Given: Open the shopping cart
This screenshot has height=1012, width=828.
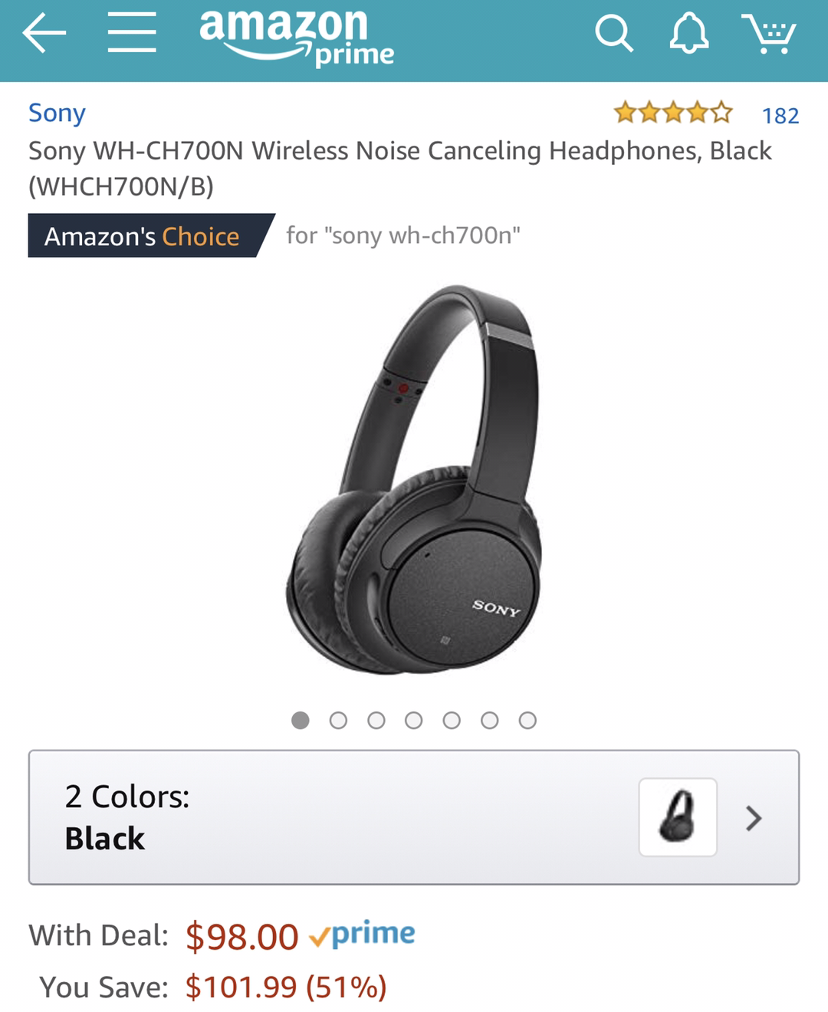Looking at the screenshot, I should click(x=769, y=34).
